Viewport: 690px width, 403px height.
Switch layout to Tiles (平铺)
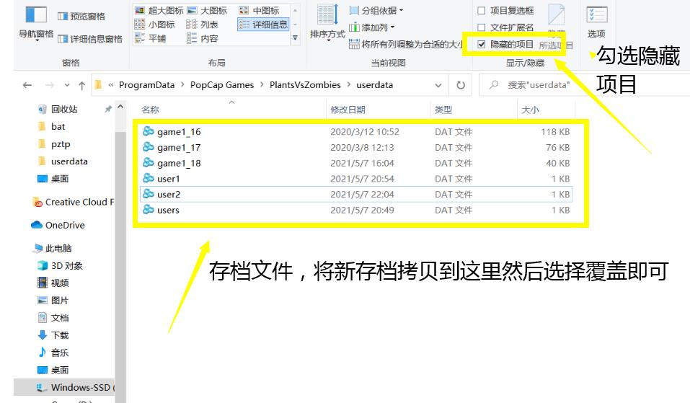(x=150, y=38)
